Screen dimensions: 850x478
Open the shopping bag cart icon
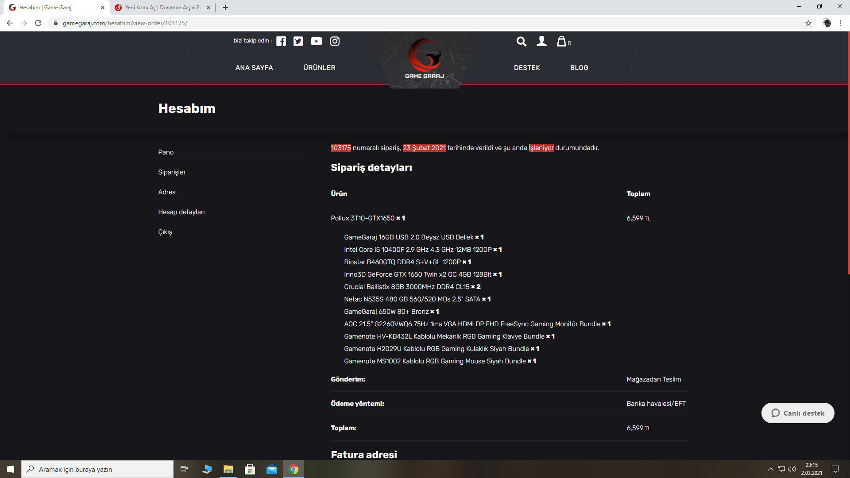[x=562, y=42]
